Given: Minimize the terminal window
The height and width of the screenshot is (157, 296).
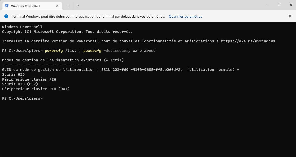Looking at the screenshot, I should pos(267,5).
